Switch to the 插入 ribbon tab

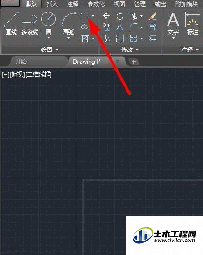[52, 4]
